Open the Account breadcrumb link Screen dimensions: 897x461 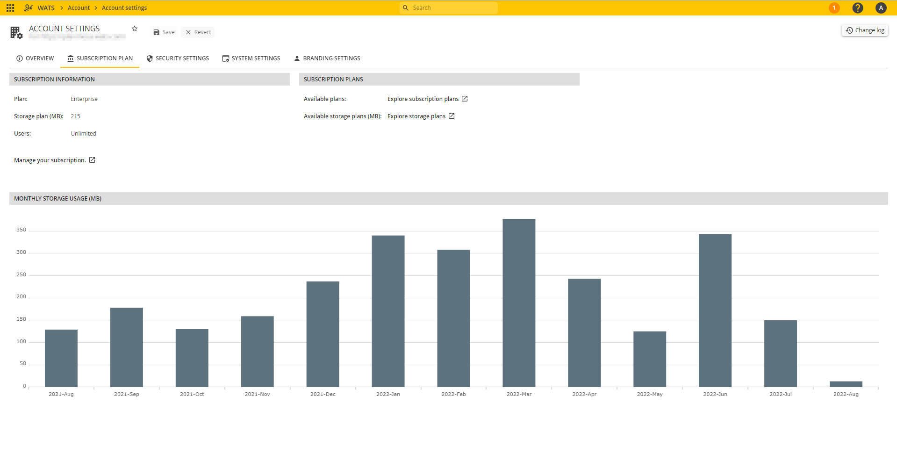click(79, 8)
